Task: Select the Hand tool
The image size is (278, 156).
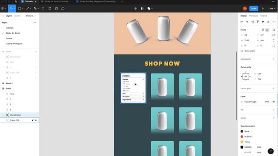Action: pos(56,9)
